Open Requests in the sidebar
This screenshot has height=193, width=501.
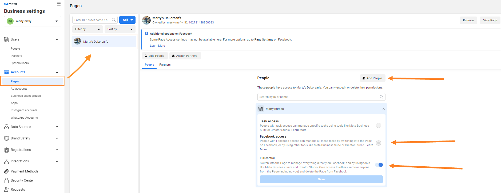pos(18,190)
